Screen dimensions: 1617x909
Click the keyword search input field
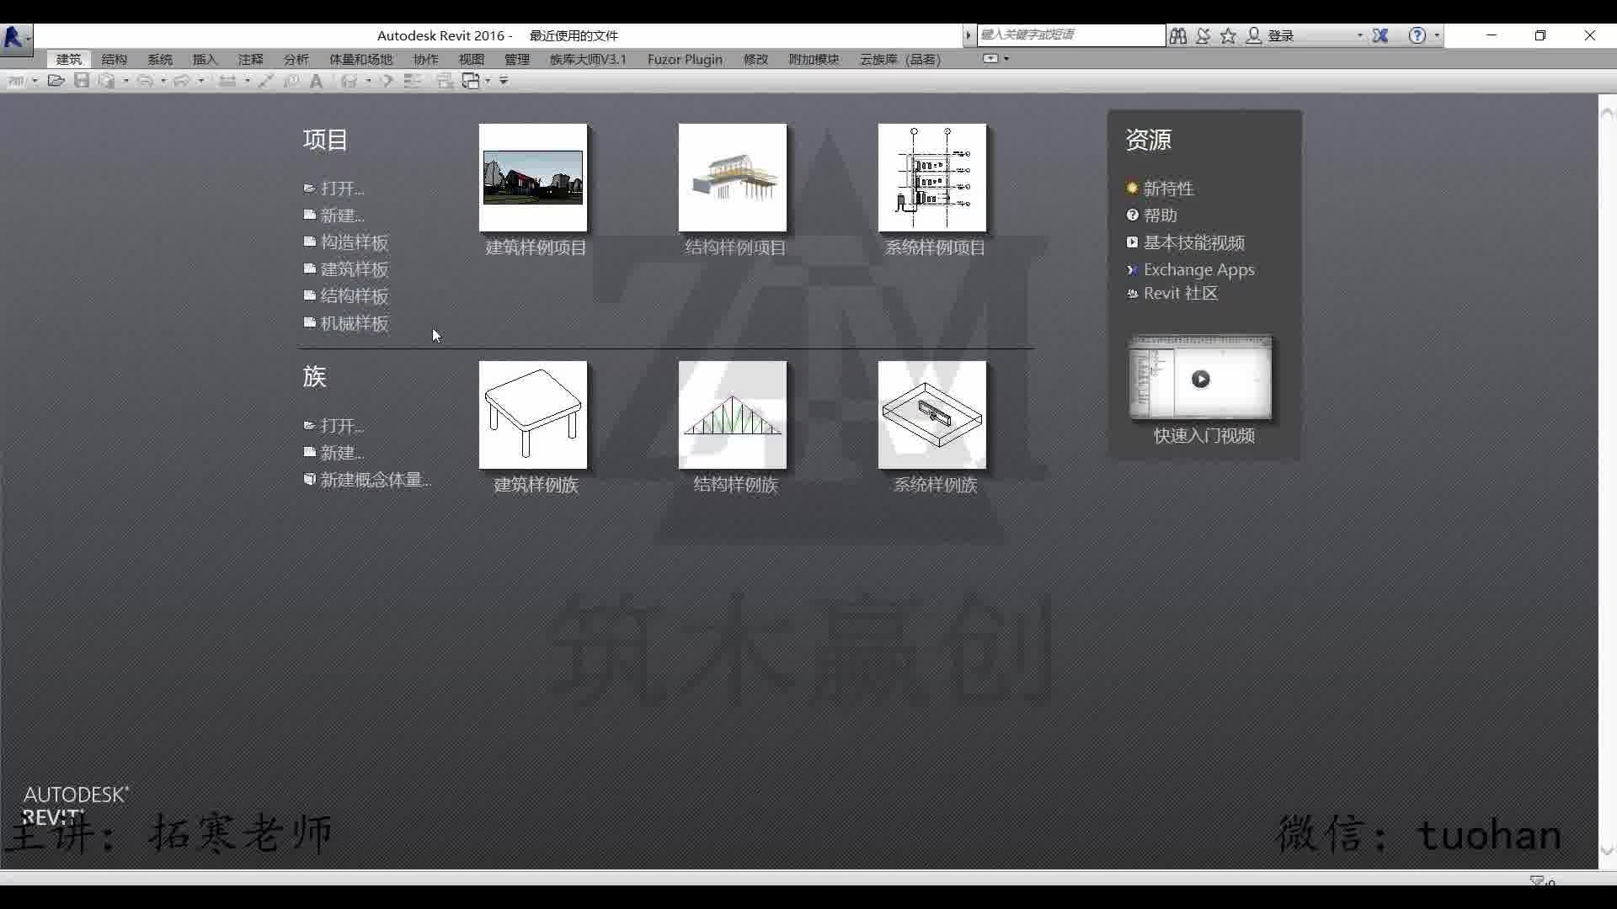tap(1070, 35)
